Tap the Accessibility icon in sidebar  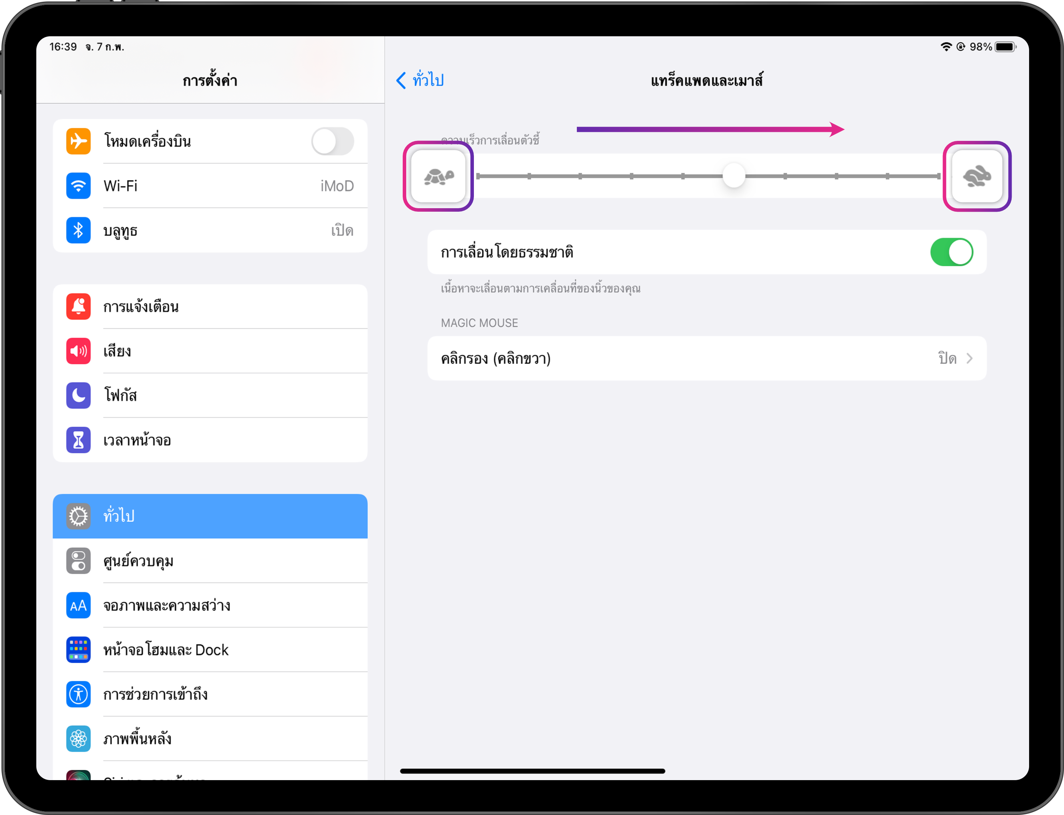pos(78,694)
